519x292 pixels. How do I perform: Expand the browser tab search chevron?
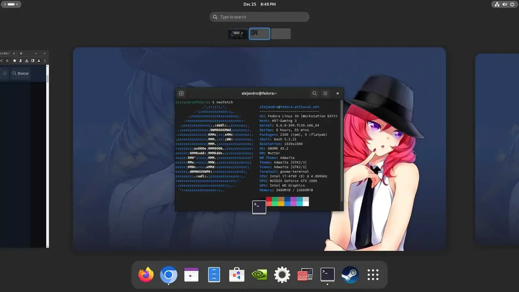(x=36, y=54)
